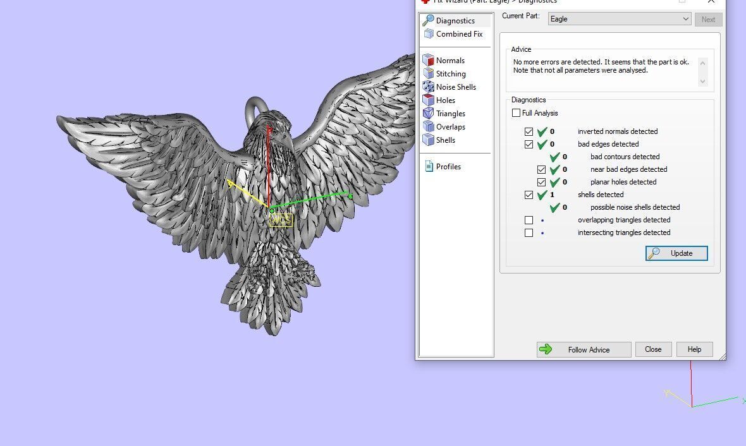Viewport: 746px width, 446px height.
Task: Open Help from the dialog
Action: coord(694,349)
